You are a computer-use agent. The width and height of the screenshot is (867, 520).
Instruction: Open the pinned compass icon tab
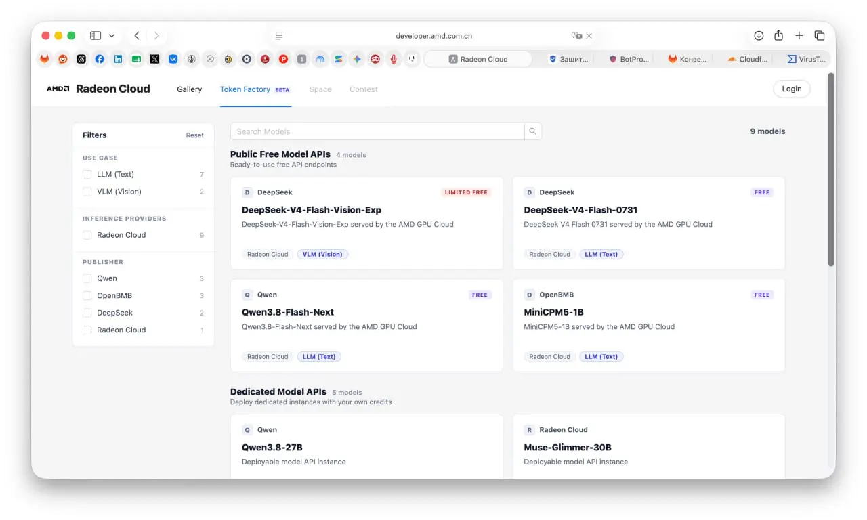point(210,59)
